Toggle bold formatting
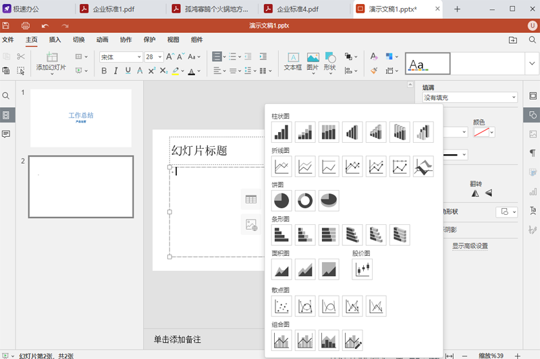 pyautogui.click(x=103, y=71)
